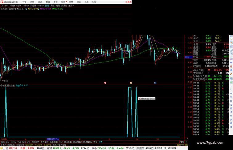The width and height of the screenshot is (233, 150).
Task: Click the 净流入额 row in side panel
Action: coord(211,70)
